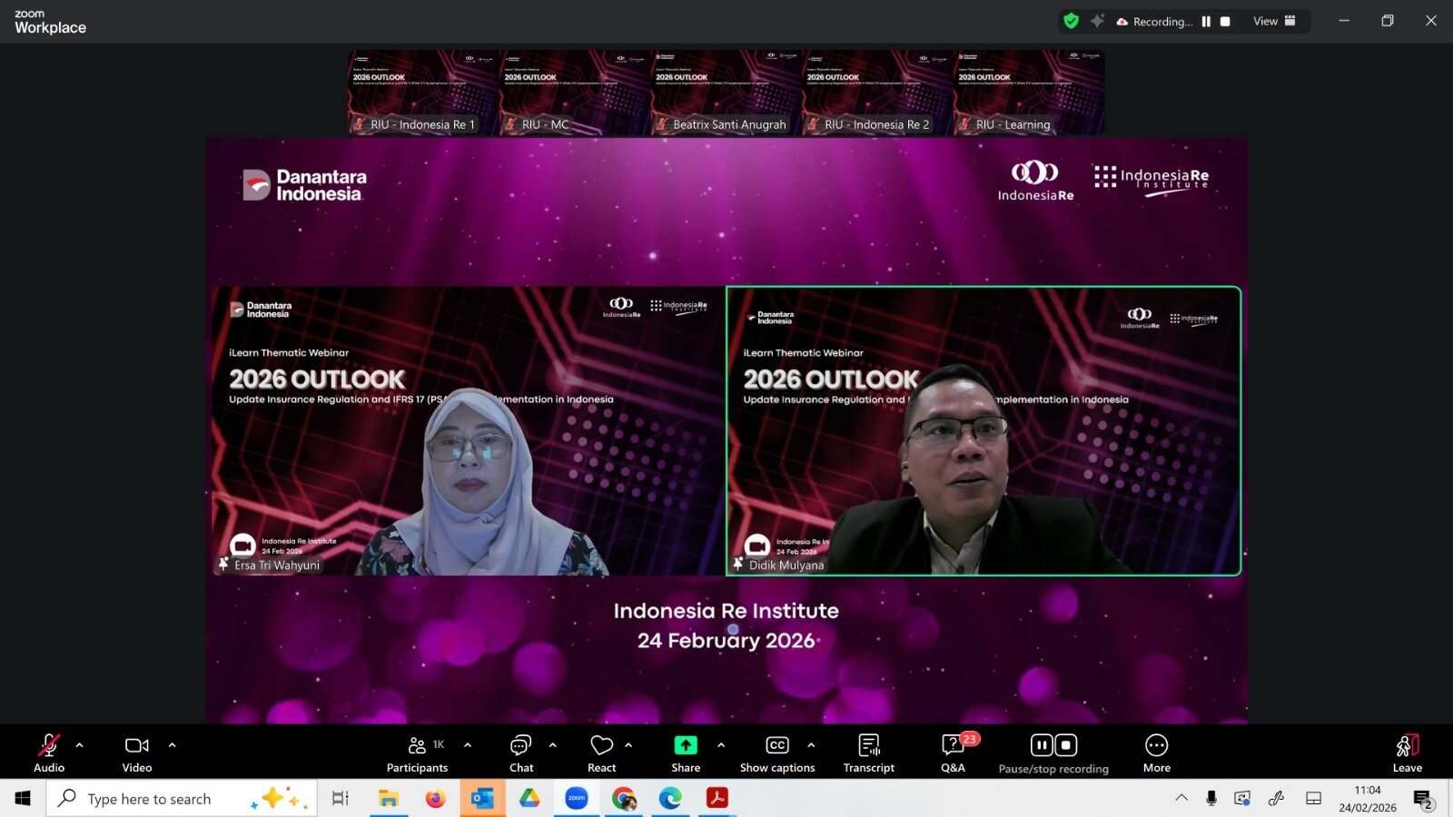Pause recording in the top bar

point(1206,21)
